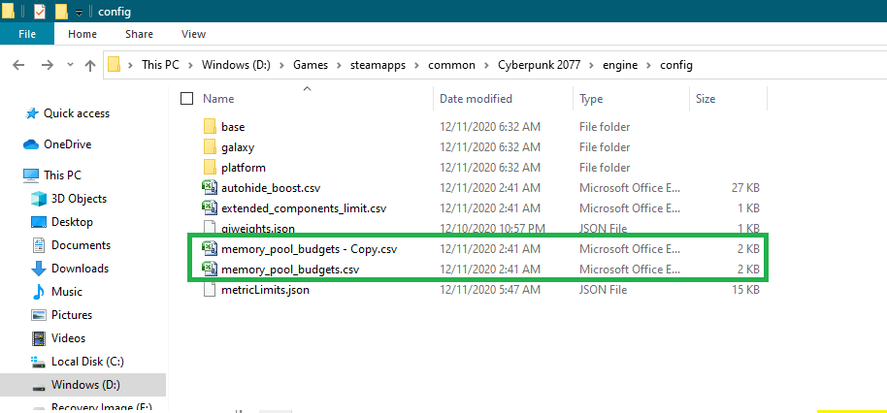Viewport: 887px width, 413px height.
Task: Expand the chevron after Games breadcrumb
Action: [339, 65]
